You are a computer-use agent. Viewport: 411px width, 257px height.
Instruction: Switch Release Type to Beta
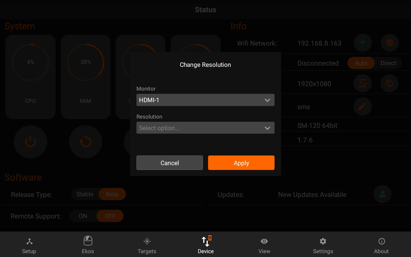(x=112, y=194)
